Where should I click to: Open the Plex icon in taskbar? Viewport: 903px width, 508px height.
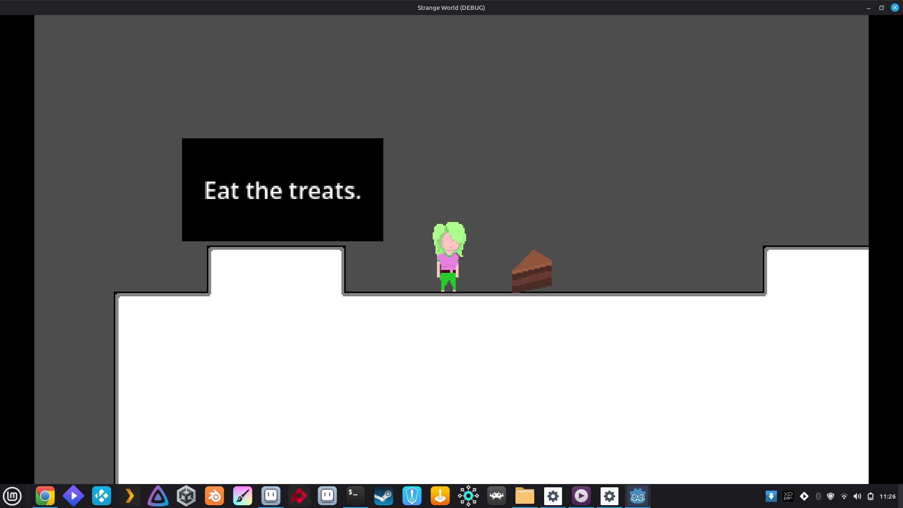[x=130, y=496]
